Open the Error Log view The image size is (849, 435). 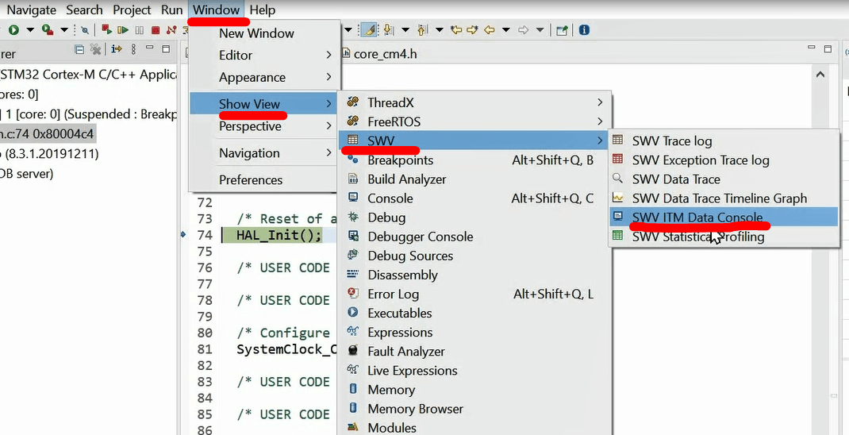[474, 294]
